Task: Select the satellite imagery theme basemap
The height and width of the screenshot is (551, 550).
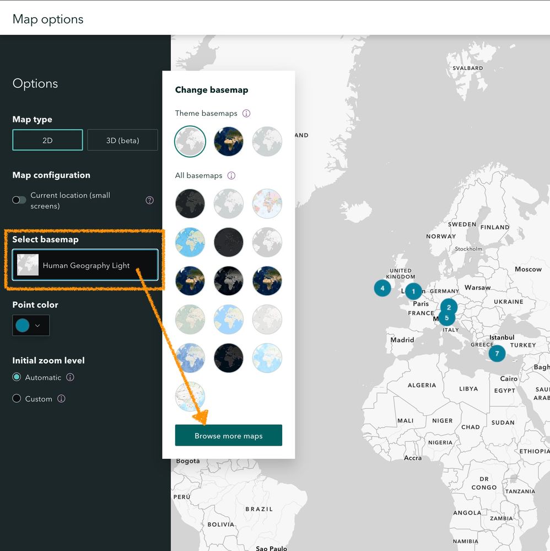Action: point(229,142)
